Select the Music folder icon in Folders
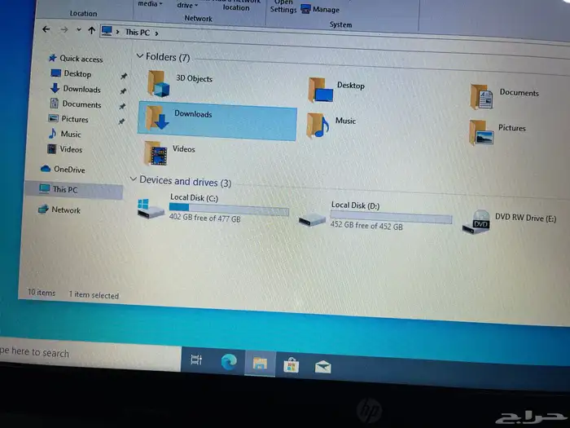The image size is (570, 428). pos(318,126)
